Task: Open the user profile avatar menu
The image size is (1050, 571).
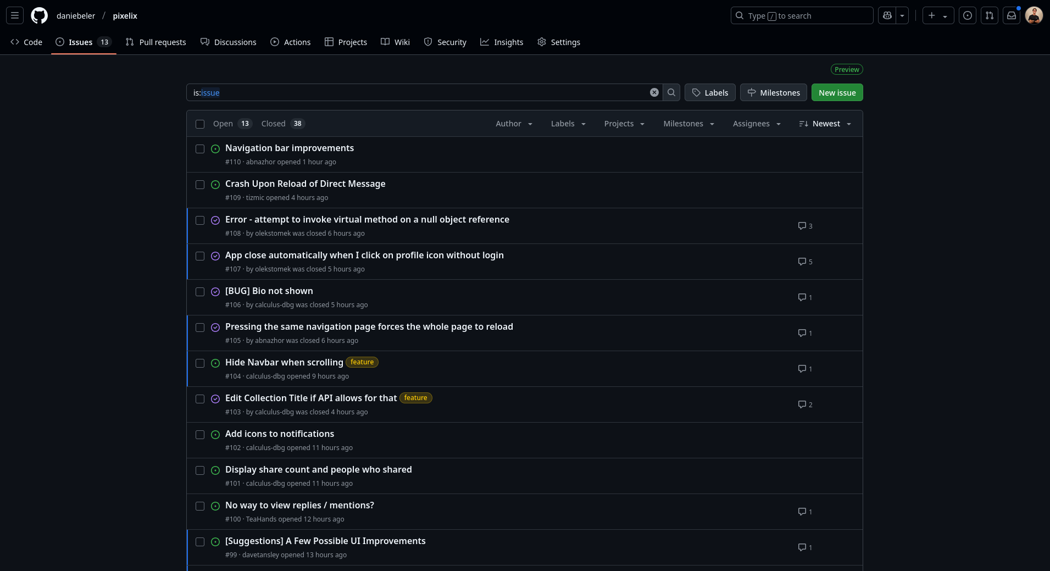Action: [1034, 15]
